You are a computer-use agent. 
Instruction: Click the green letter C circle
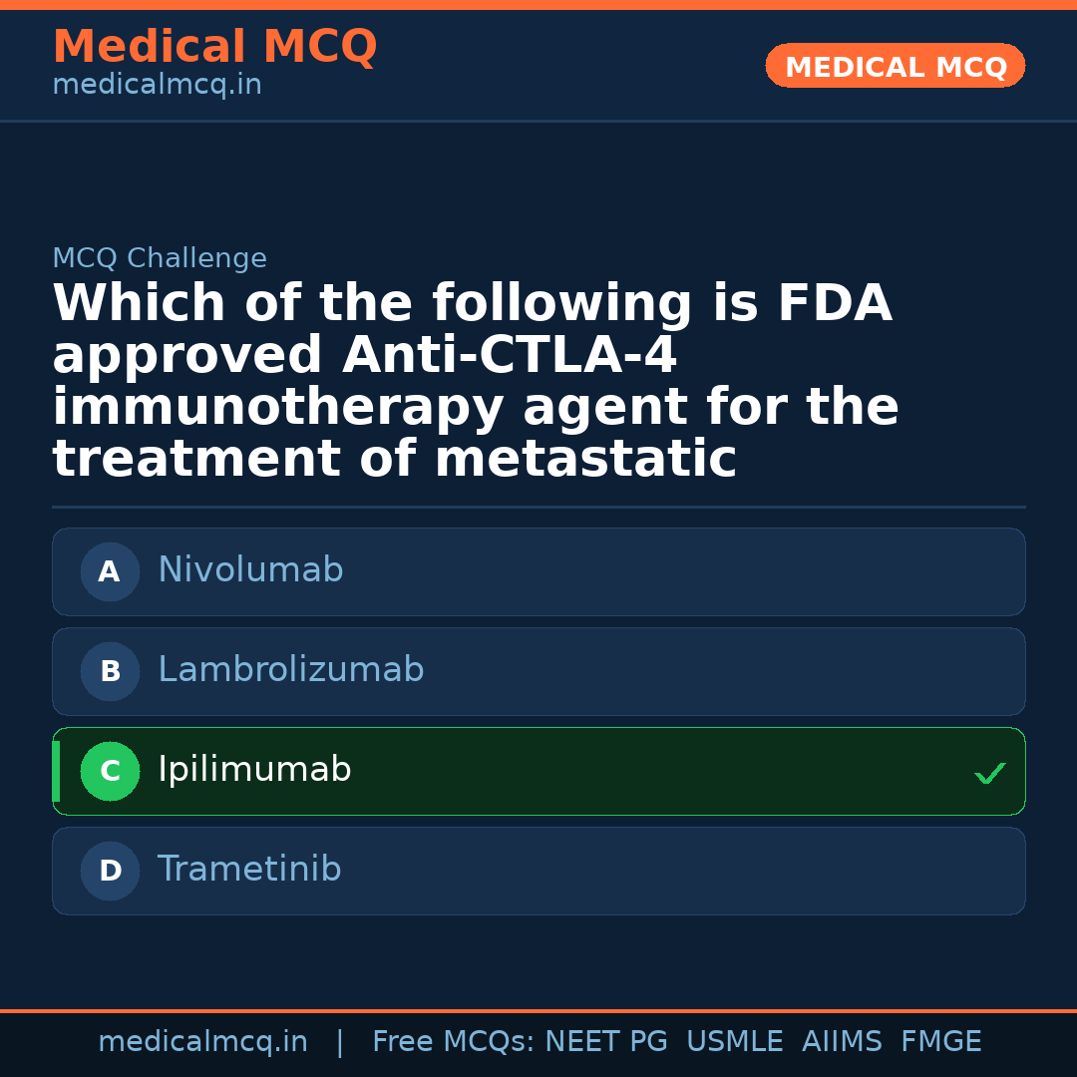click(110, 772)
